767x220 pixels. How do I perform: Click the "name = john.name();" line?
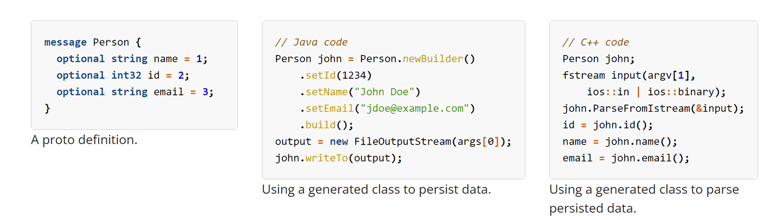click(x=620, y=142)
